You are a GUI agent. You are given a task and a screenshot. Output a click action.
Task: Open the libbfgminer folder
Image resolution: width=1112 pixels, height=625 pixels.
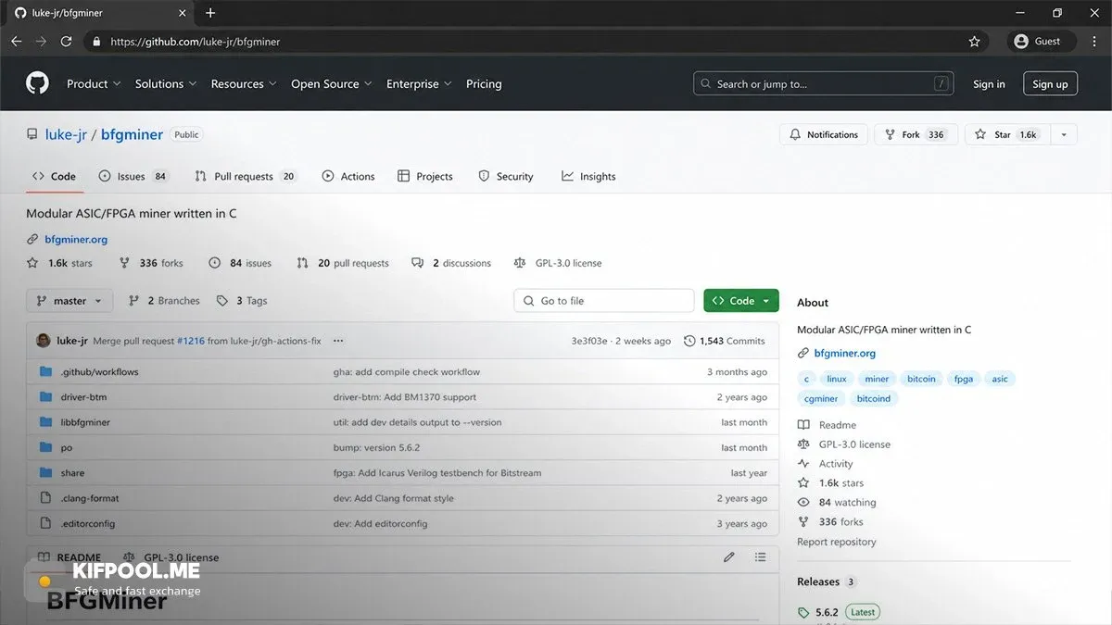85,422
